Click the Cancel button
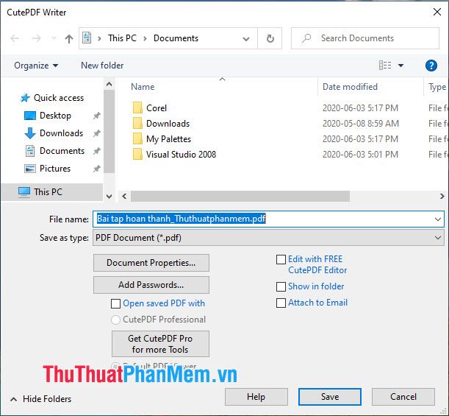The image size is (449, 416). (x=403, y=397)
